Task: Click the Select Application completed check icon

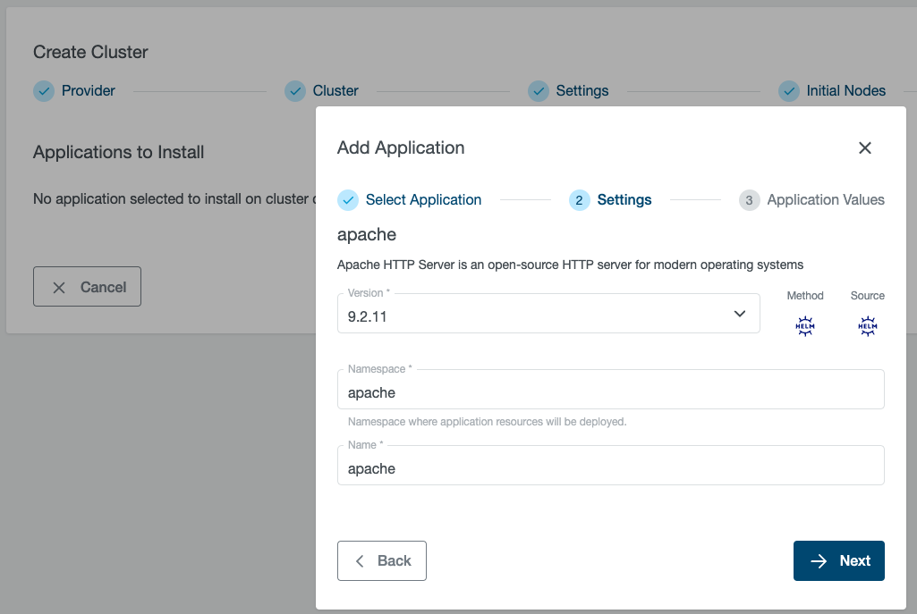Action: point(348,200)
